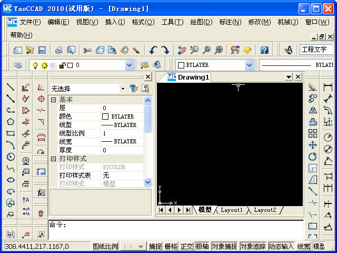Click the toolbar color swatch before BYLAYER
This screenshot has width=337, height=253.
point(181,65)
